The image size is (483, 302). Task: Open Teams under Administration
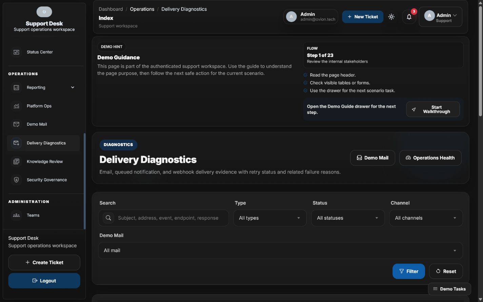43,215
